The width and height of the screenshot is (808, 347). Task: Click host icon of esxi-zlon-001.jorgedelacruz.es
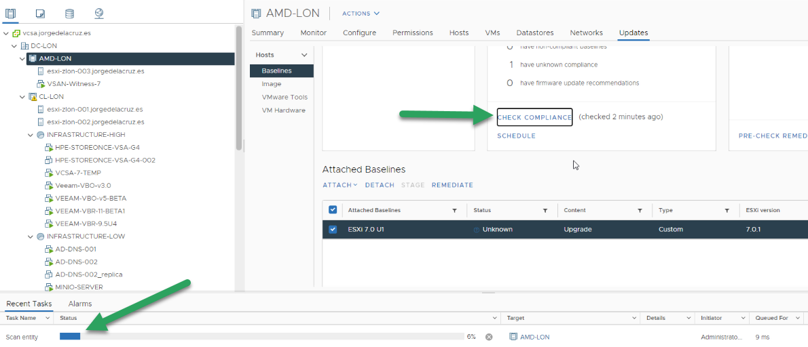click(41, 109)
